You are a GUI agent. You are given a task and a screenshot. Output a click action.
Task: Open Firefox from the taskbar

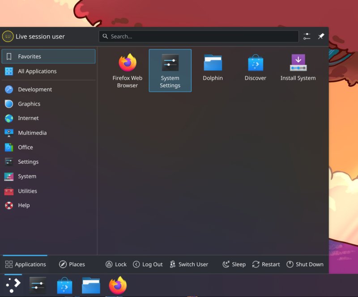click(x=117, y=285)
